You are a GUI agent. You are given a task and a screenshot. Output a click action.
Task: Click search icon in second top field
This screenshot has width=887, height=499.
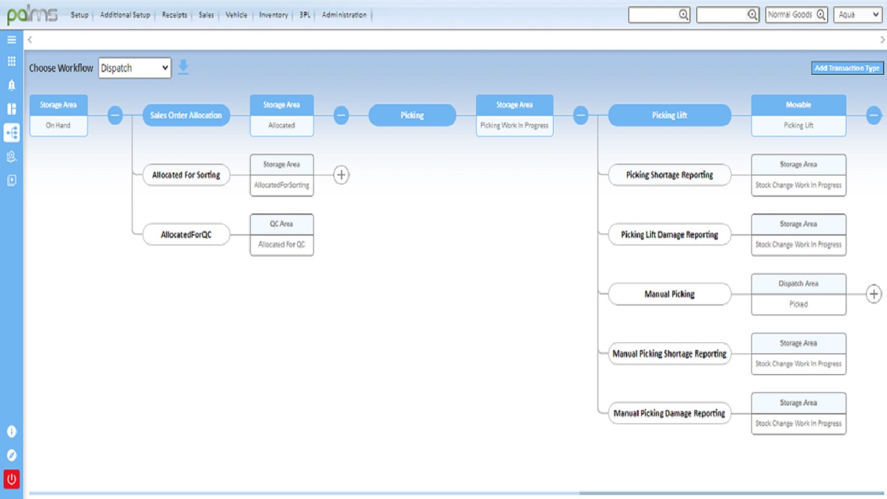click(x=752, y=15)
